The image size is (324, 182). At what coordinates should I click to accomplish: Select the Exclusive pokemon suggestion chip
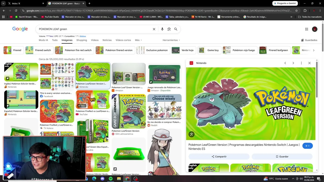153,50
